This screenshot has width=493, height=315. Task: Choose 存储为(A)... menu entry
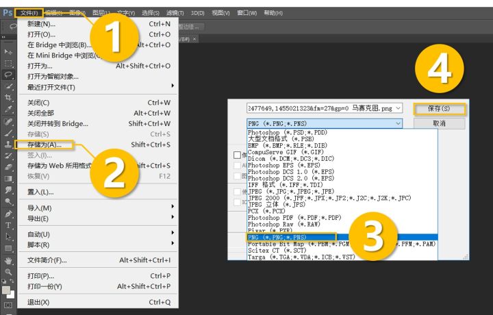tap(98, 144)
